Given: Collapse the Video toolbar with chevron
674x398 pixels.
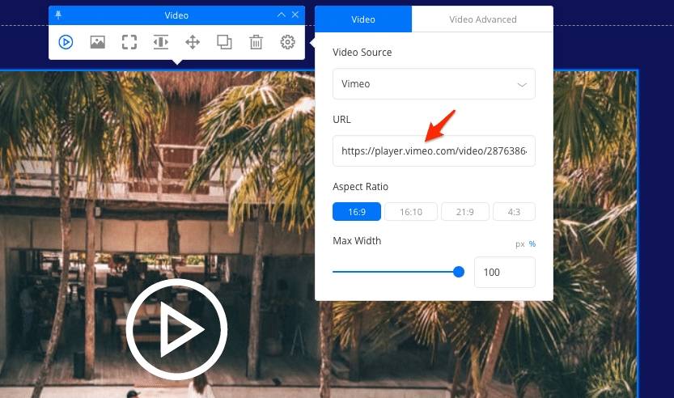Looking at the screenshot, I should pos(281,15).
